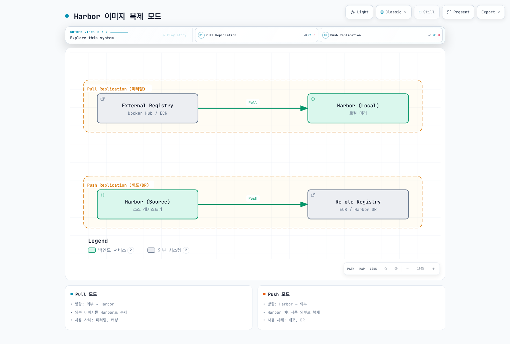Viewport: 510px width, 344px height.
Task: Zoom out with the minus button
Action: [407, 269]
